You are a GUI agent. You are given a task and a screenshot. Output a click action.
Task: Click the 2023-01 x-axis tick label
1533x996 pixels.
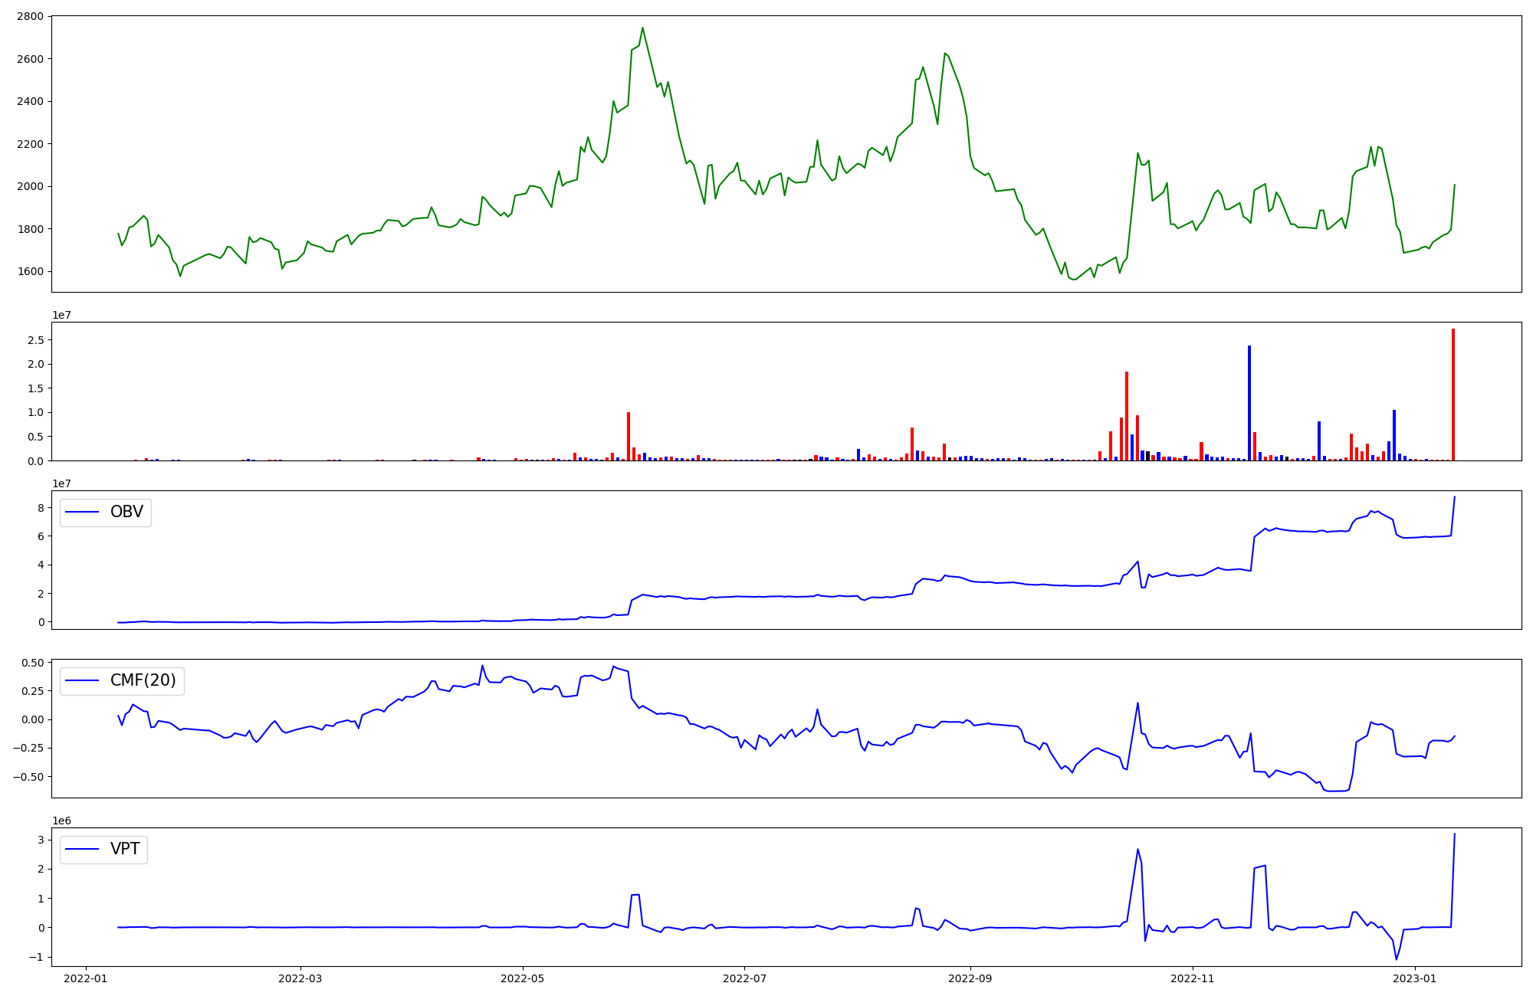pyautogui.click(x=1414, y=978)
